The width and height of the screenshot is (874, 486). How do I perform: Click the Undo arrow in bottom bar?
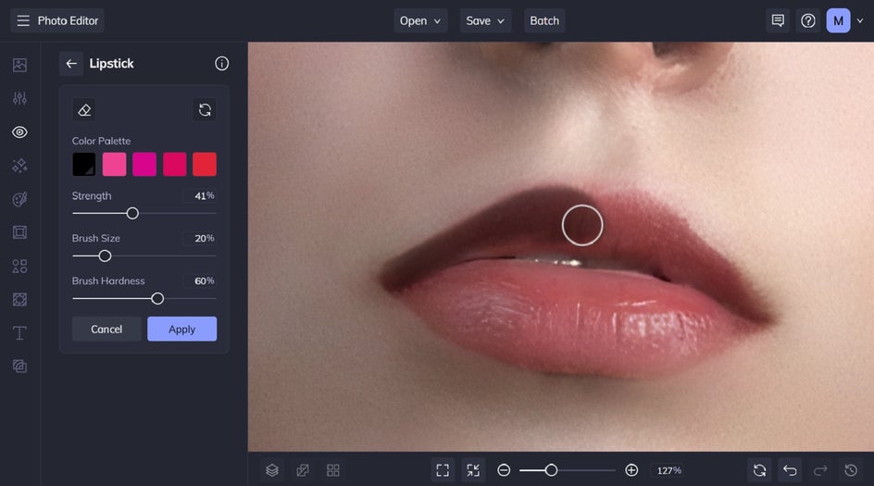coord(790,470)
